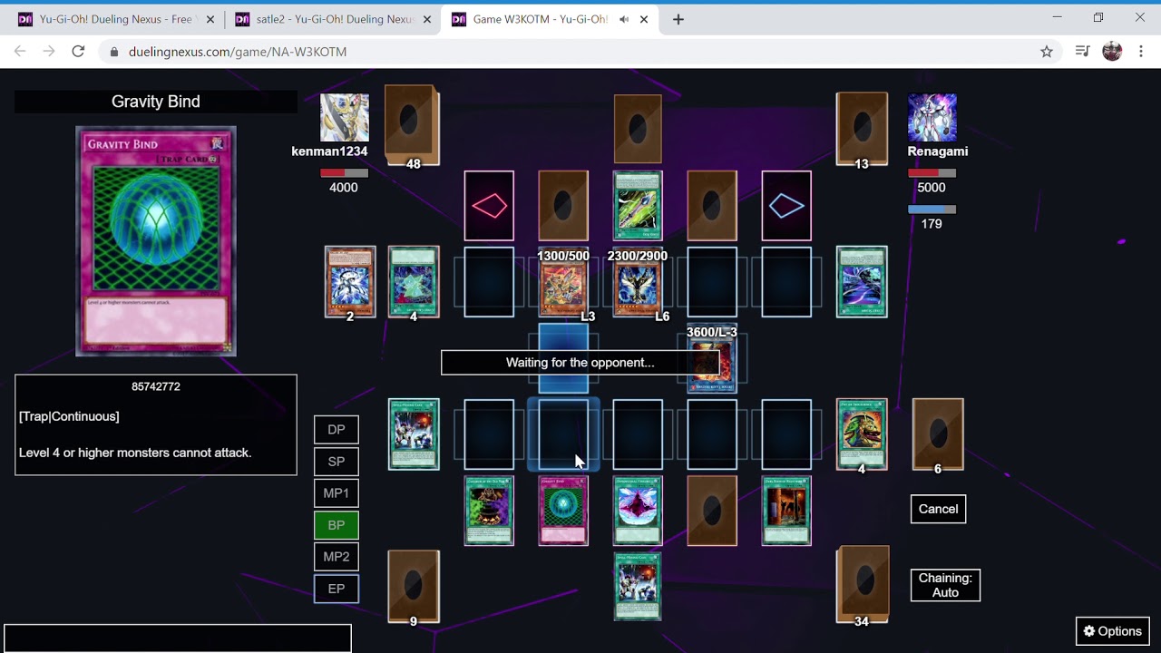Reload the page

coord(78,52)
